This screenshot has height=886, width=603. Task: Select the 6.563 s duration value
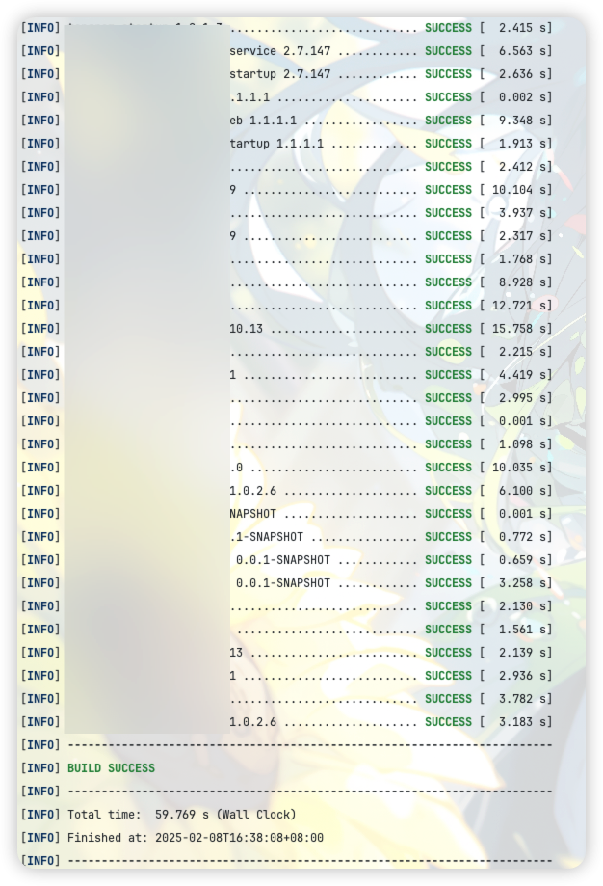522,51
